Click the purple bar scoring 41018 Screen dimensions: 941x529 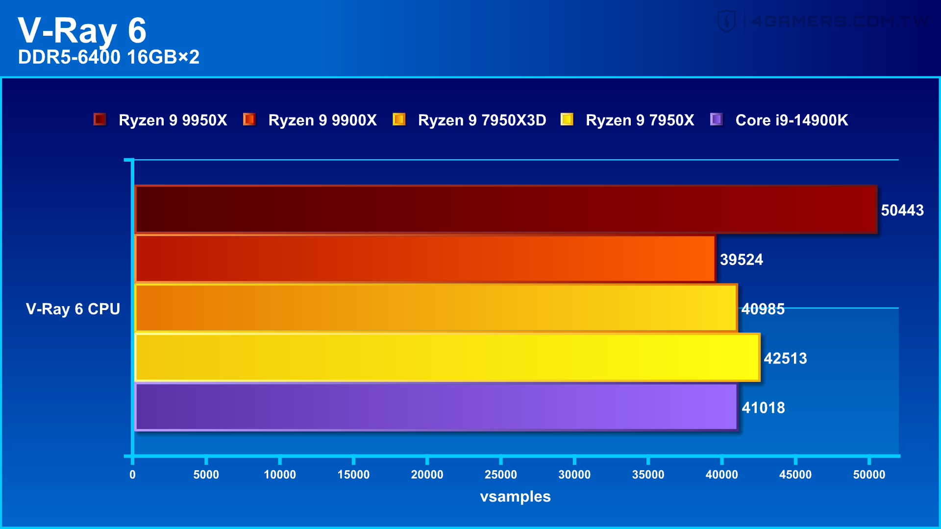tap(436, 407)
